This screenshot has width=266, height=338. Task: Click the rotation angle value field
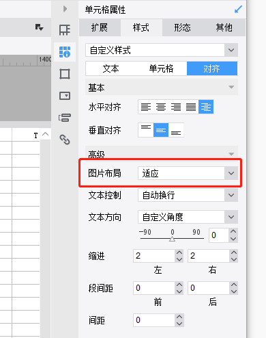218,235
